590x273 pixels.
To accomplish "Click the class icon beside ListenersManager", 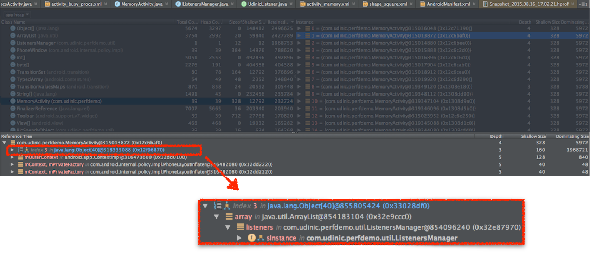I will click(x=13, y=43).
